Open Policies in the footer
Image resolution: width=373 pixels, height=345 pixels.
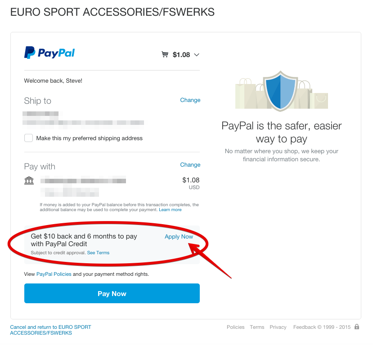[235, 327]
